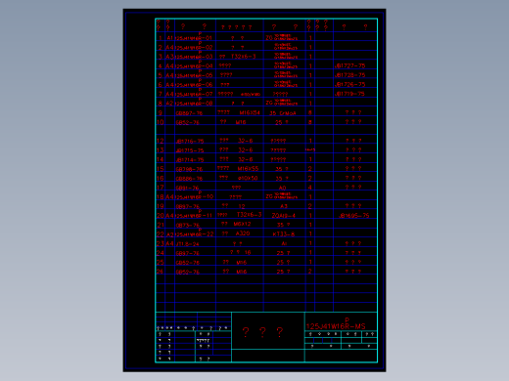
Task: Click the A320 entry in row 22
Action: coord(243,233)
